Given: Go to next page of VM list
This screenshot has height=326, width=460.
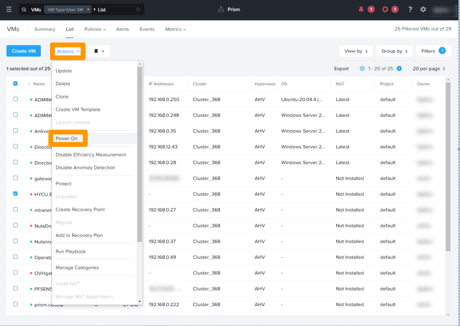Looking at the screenshot, I should point(399,69).
